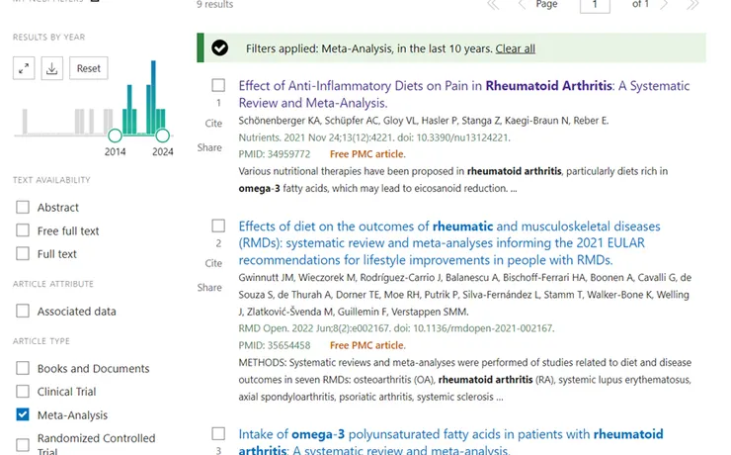Enable the Abstract text availability filter

(x=23, y=207)
